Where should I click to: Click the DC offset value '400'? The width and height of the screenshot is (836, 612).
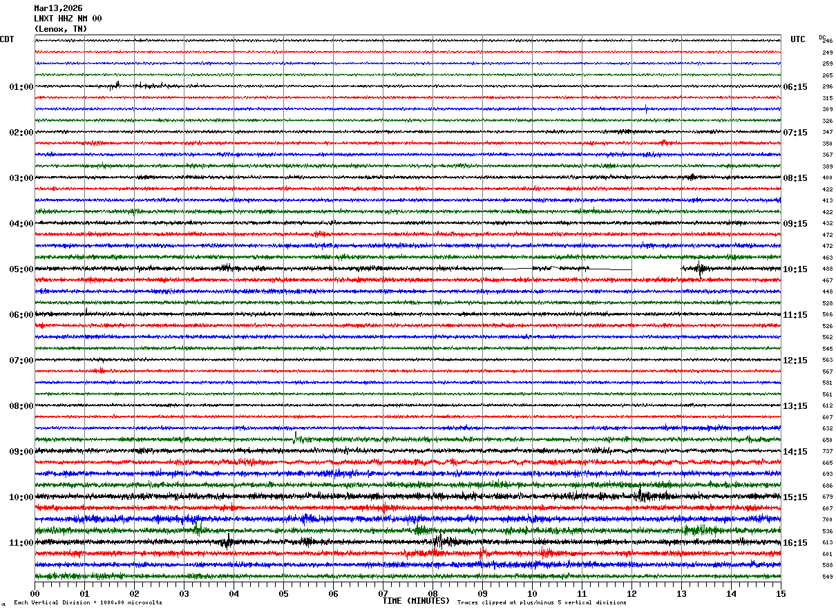click(x=827, y=178)
